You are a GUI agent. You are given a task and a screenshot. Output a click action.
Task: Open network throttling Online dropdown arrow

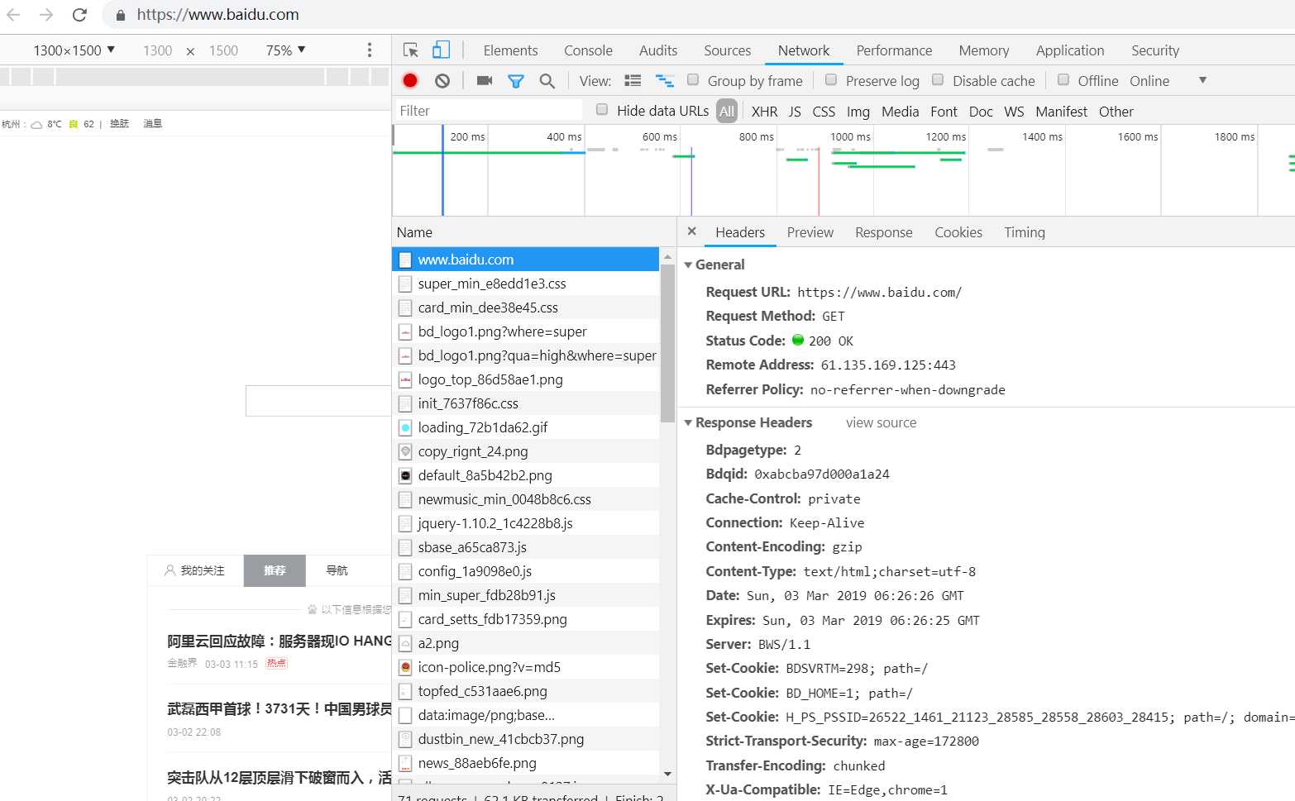click(1202, 80)
